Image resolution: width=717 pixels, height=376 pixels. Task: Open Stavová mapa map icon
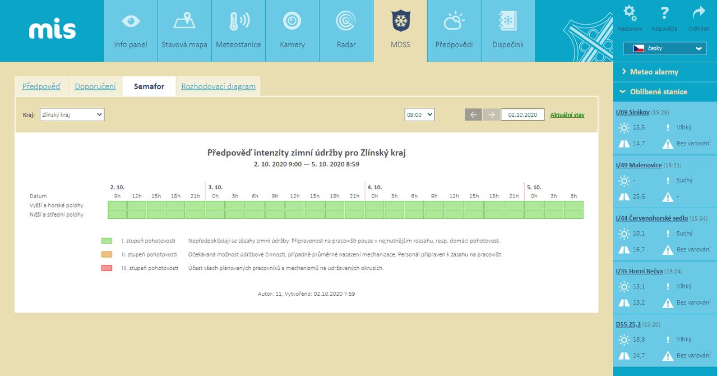click(x=184, y=22)
